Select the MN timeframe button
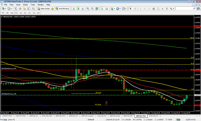201x121 pixels. [x=38, y=13]
